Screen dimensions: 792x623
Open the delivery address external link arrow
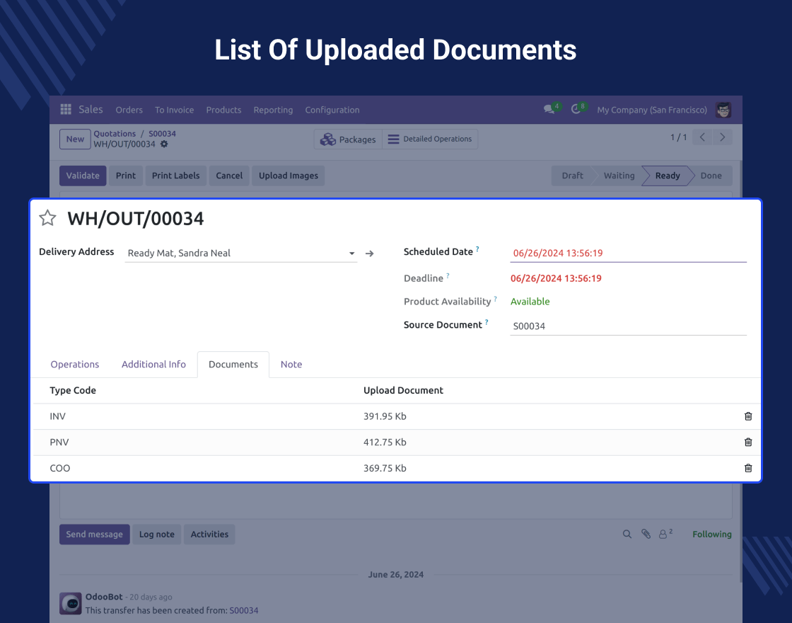pos(370,253)
